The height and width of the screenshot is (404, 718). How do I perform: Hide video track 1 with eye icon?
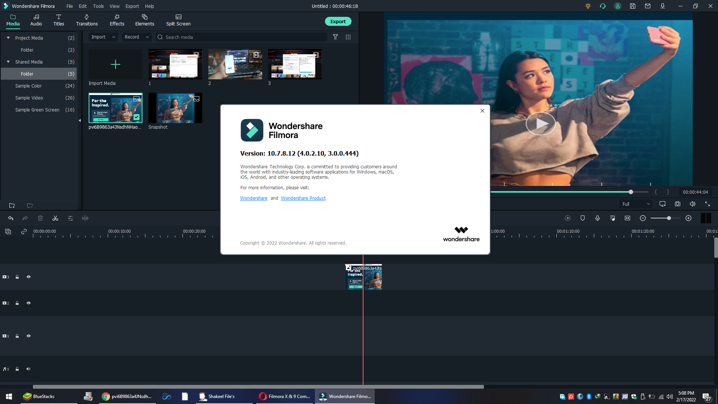(28, 336)
